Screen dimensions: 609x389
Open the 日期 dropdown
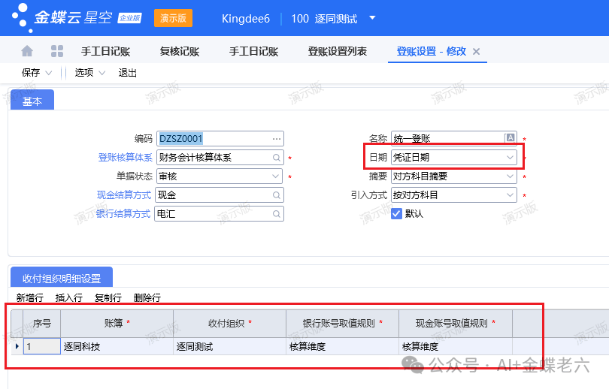(511, 158)
